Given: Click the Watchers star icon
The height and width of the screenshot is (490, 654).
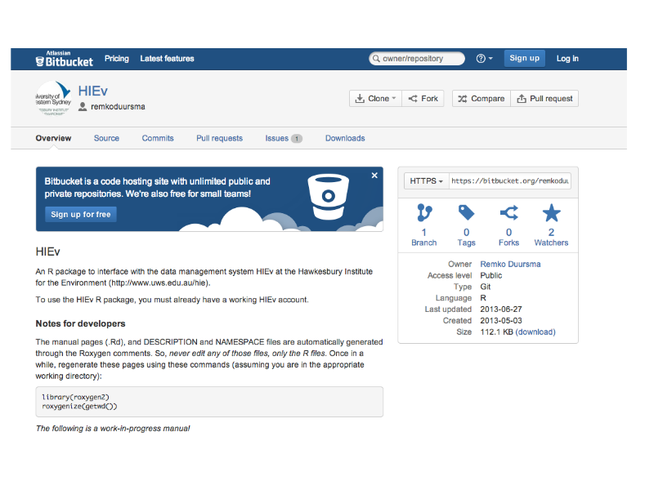Looking at the screenshot, I should pos(551,213).
